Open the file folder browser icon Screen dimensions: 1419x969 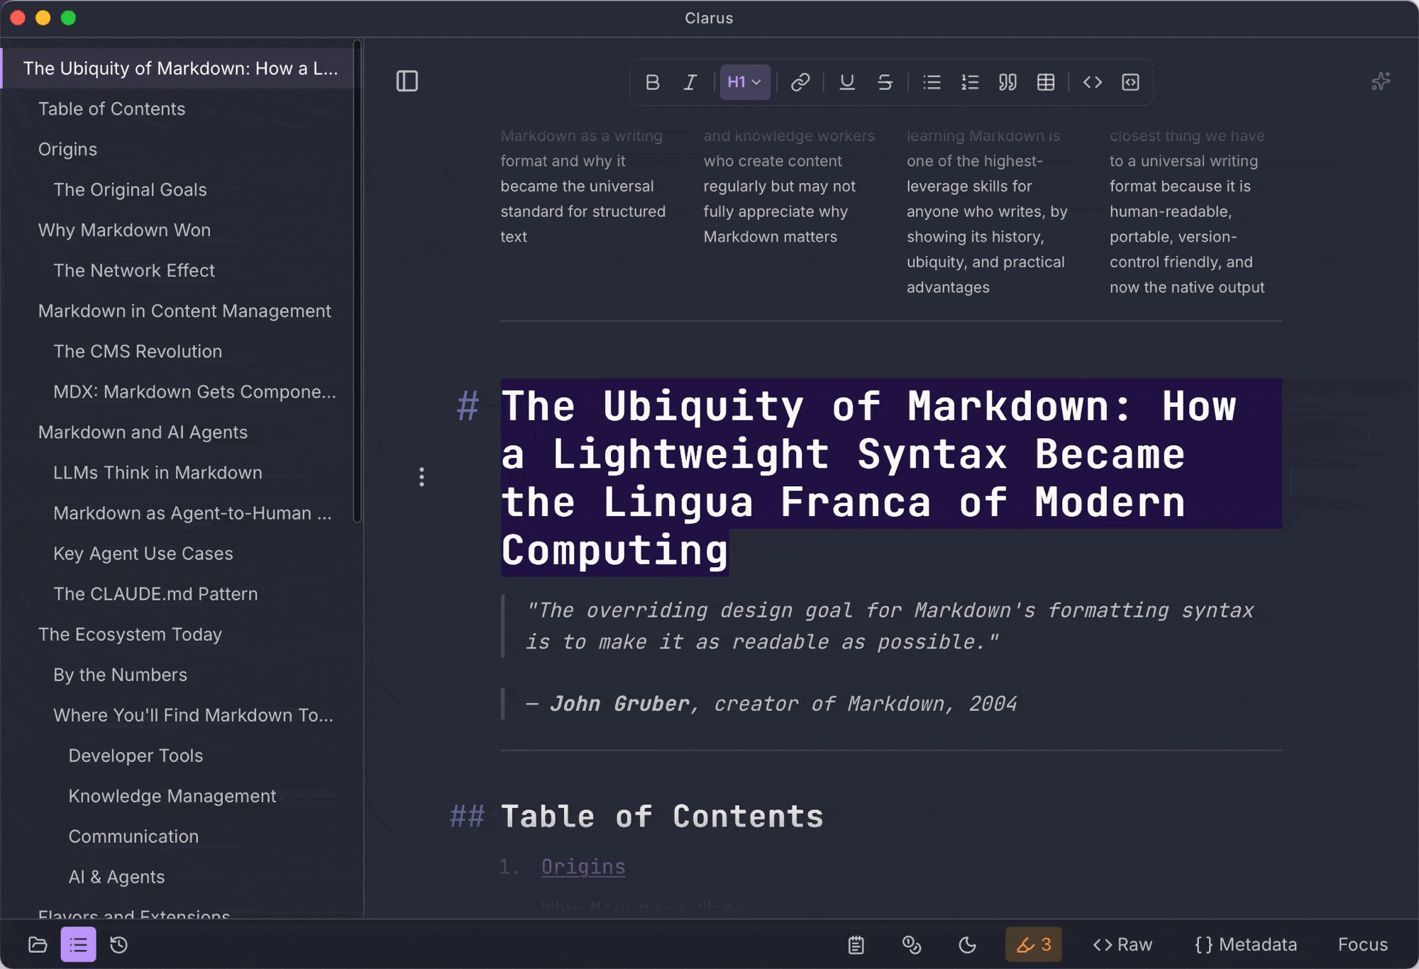(38, 944)
